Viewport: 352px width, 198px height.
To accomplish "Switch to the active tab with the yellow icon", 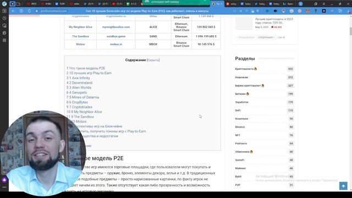I will [x=217, y=4].
